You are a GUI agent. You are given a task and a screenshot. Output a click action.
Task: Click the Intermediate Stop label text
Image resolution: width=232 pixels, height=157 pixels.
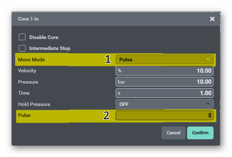[x=49, y=48]
